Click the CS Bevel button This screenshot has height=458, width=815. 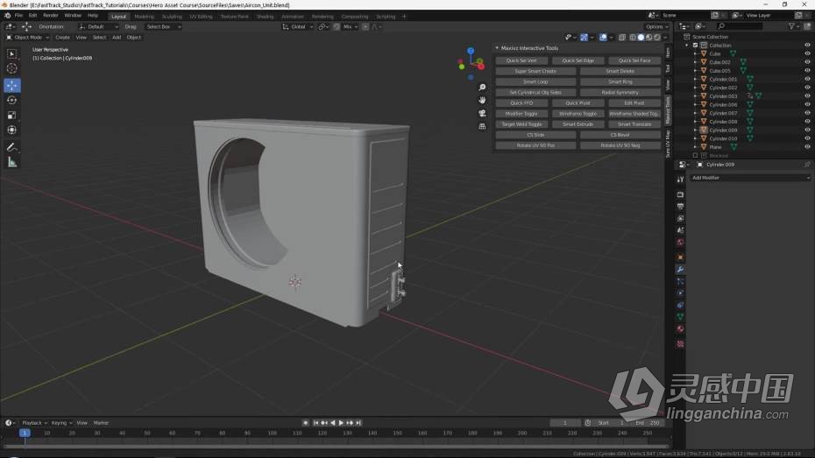(620, 135)
